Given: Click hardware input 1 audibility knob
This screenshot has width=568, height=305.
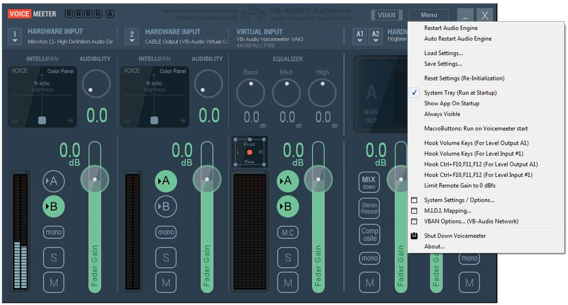Looking at the screenshot, I should click(x=96, y=84).
